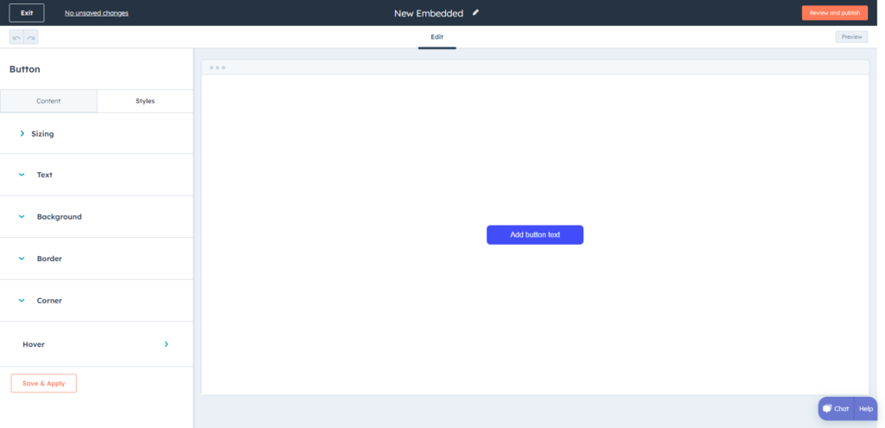Select the Edit tab
This screenshot has width=885, height=428.
436,37
